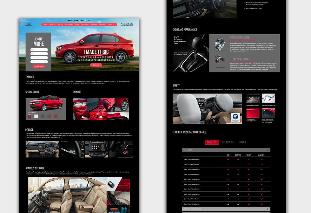Open the Driver Side Window thumbnail
Viewport: 311px width, 213px height.
(x=268, y=113)
